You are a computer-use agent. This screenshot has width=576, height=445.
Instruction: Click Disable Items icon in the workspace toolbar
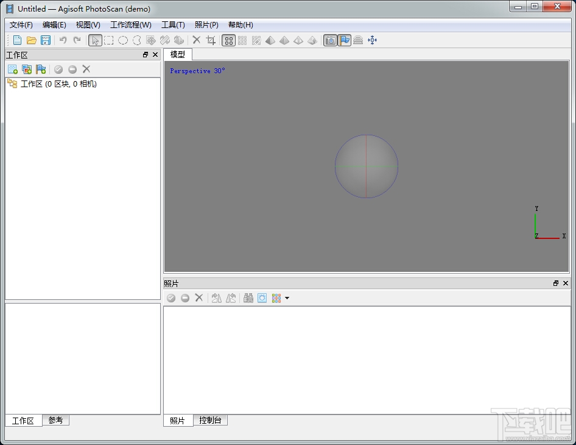[x=72, y=69]
